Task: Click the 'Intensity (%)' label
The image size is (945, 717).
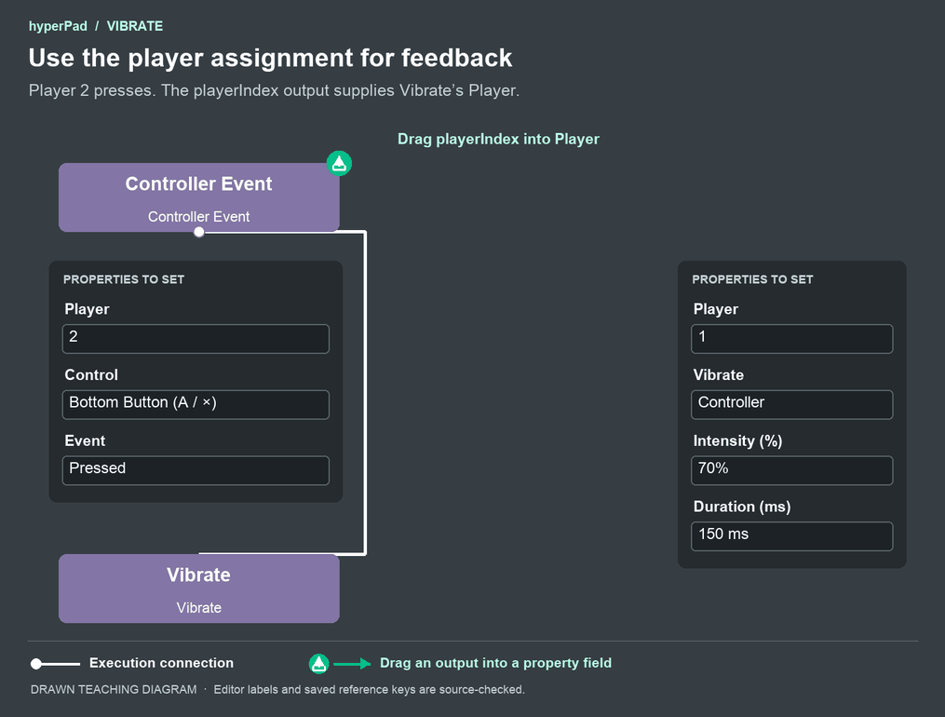Action: [737, 441]
